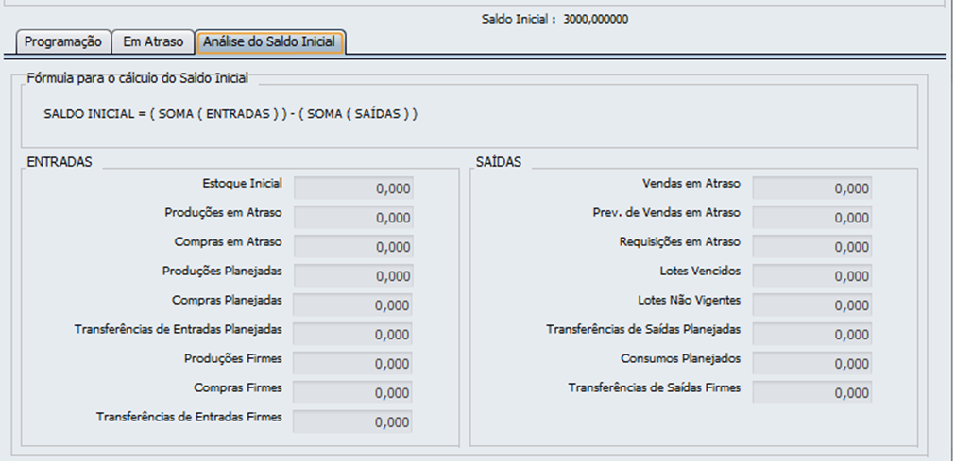Viewport: 955px width, 461px height.
Task: Select Prev. de Vendas em Atraso field
Action: click(811, 218)
